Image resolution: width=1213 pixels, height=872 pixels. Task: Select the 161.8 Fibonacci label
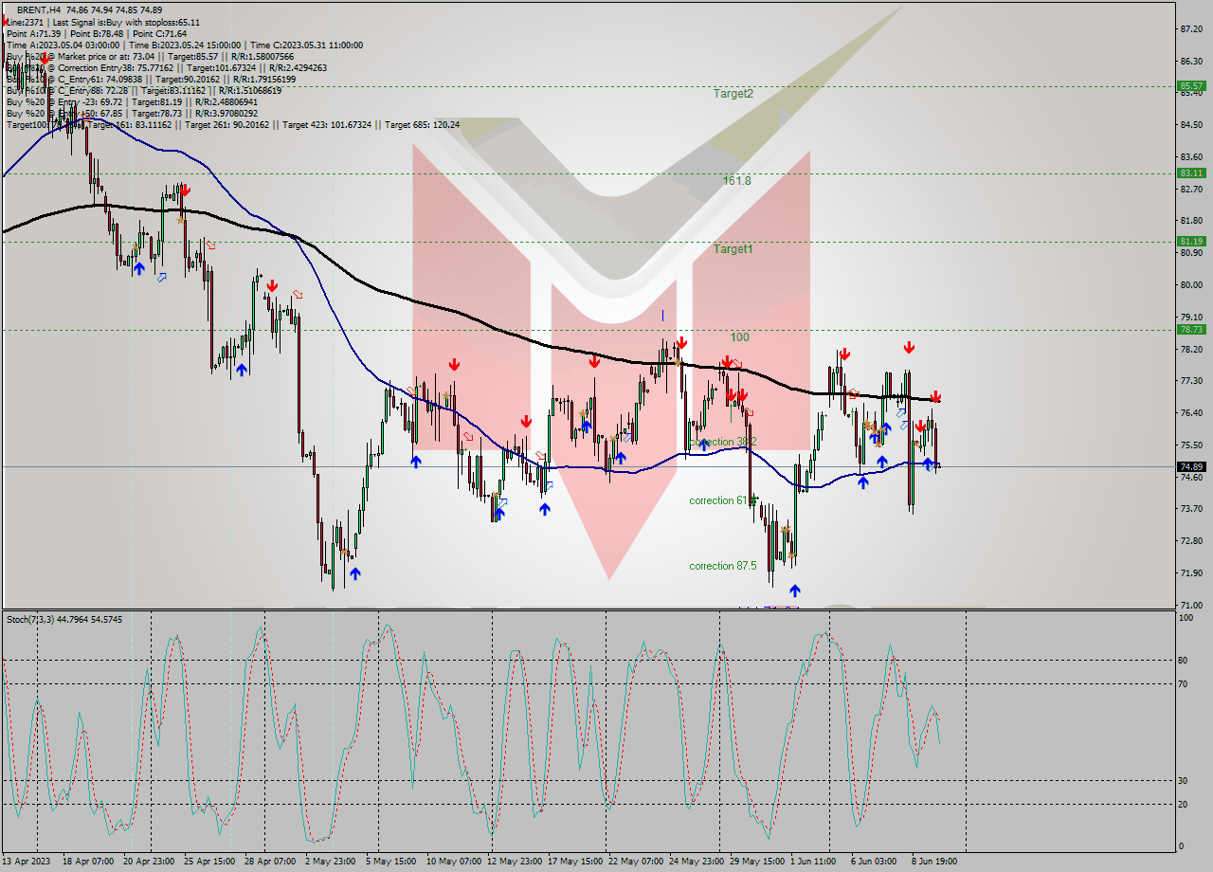(737, 180)
